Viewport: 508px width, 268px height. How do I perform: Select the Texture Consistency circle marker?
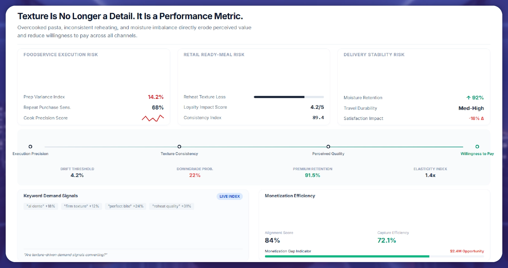point(179,146)
